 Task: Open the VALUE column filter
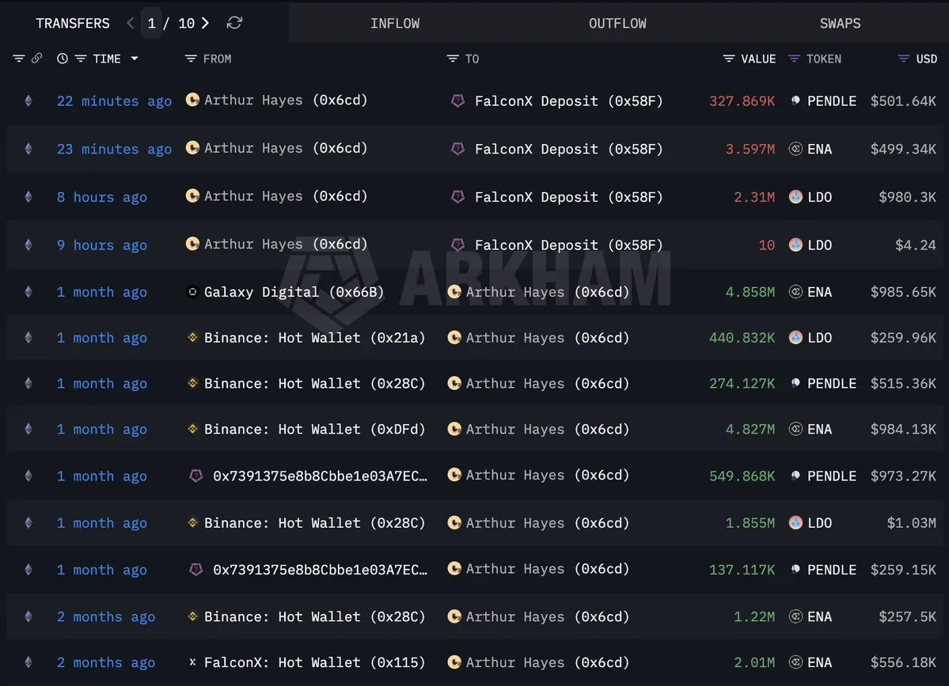click(x=729, y=59)
